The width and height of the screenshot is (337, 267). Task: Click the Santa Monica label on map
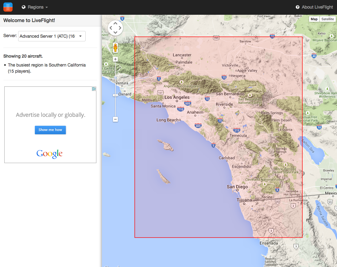(x=163, y=106)
